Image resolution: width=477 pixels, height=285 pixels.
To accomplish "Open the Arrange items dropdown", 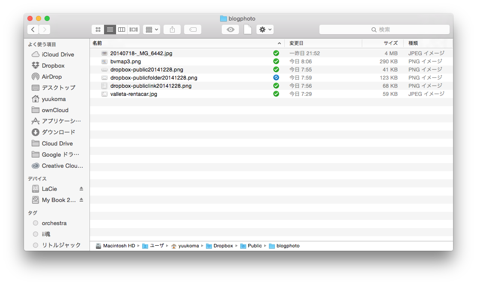I will [x=152, y=30].
